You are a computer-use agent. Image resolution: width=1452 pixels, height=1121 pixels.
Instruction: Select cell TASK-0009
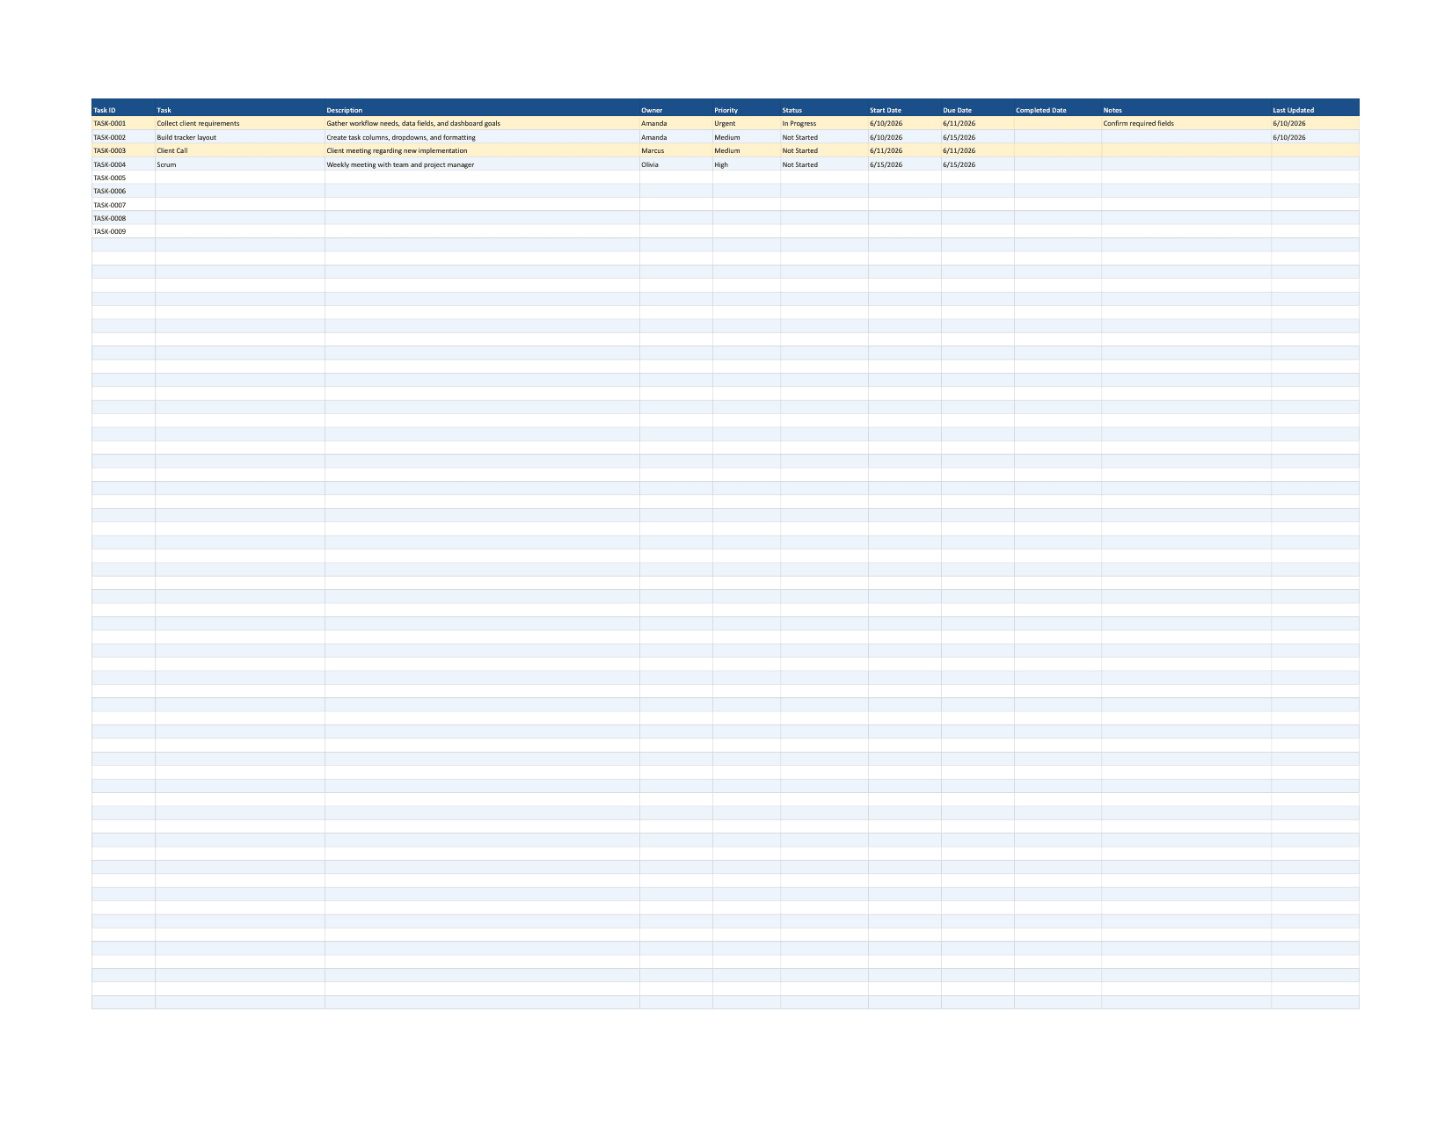(x=123, y=231)
